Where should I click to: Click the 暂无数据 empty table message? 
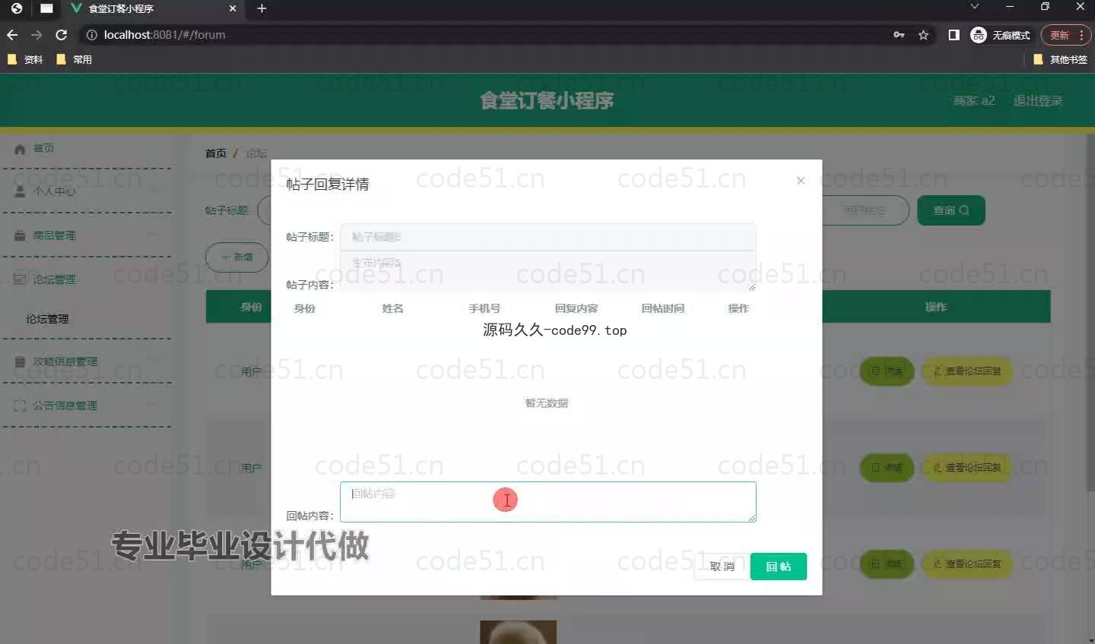547,403
